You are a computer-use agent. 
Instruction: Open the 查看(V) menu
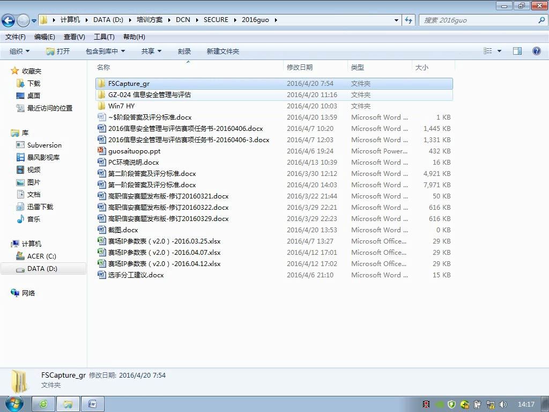coord(74,37)
